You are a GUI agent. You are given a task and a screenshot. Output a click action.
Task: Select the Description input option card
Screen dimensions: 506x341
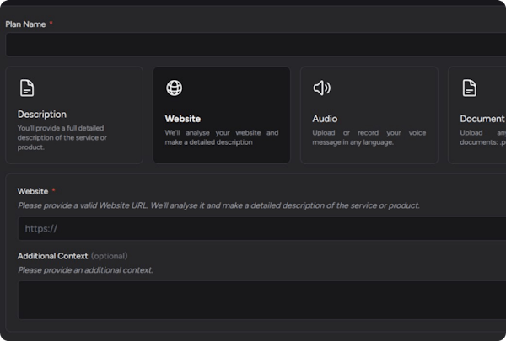click(x=74, y=115)
